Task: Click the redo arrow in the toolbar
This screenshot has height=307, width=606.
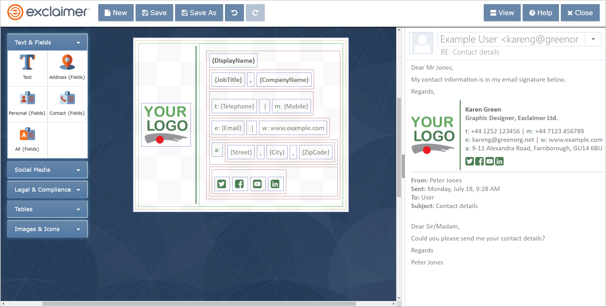Action: click(x=255, y=13)
